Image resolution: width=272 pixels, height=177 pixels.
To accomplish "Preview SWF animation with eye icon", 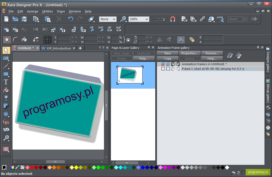I will click(119, 29).
